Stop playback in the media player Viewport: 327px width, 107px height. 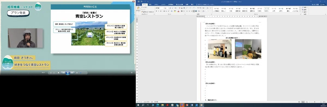[58, 73]
